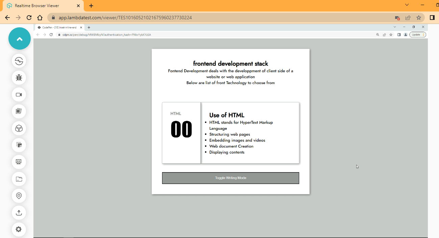Open the screenshot gallery icon

coord(19,111)
